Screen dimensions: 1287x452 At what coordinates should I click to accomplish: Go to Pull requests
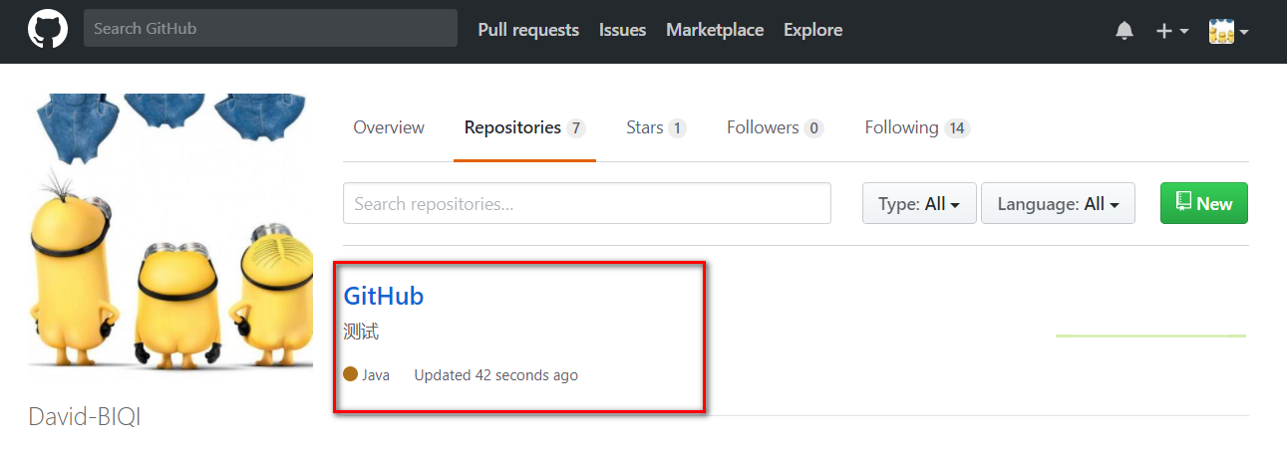click(528, 30)
